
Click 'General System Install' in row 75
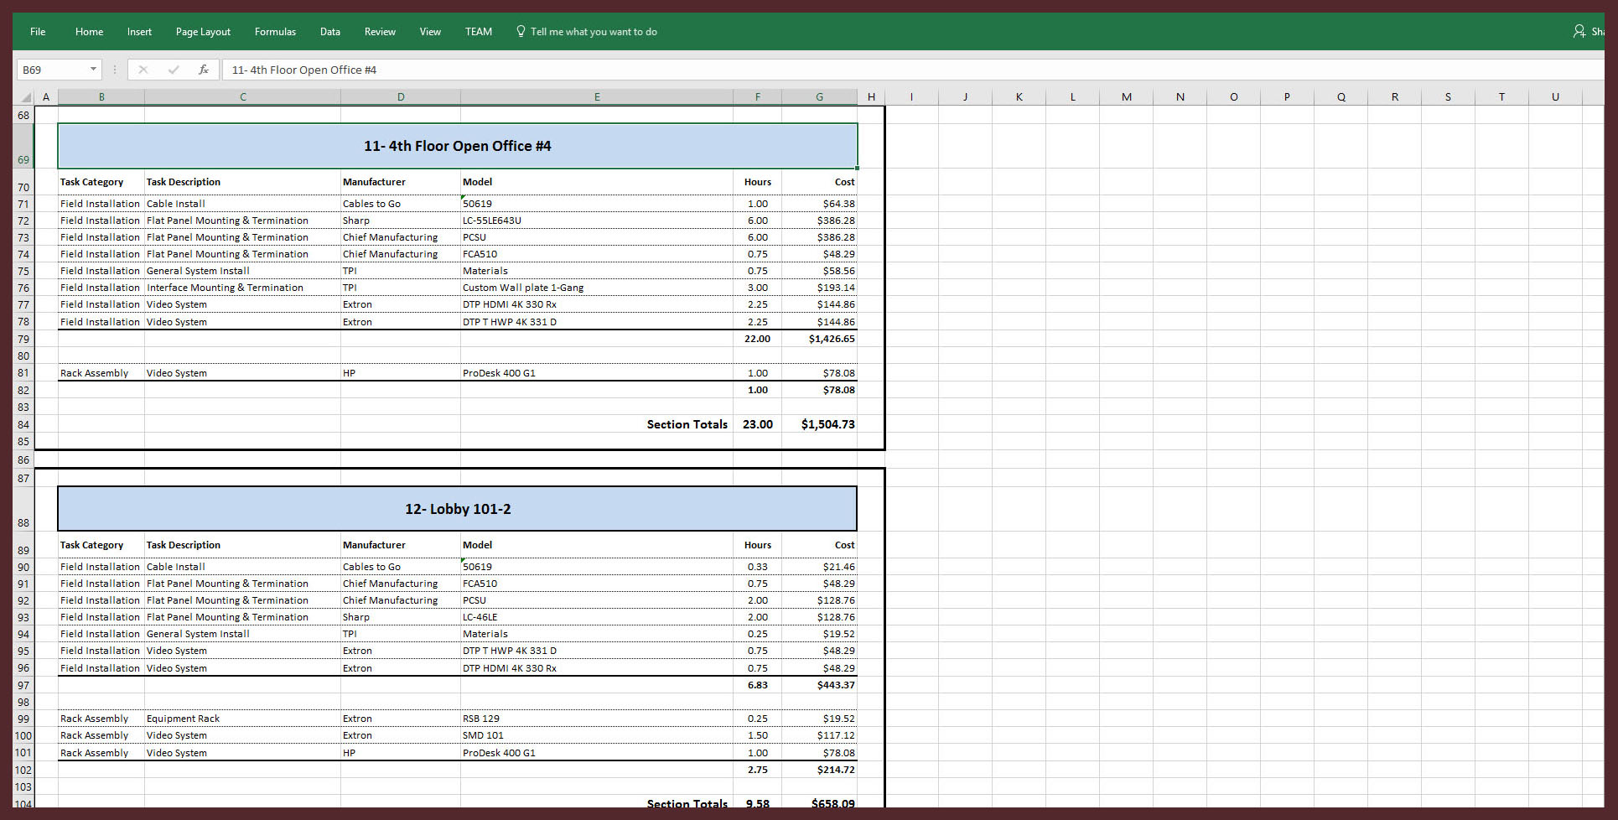[242, 271]
